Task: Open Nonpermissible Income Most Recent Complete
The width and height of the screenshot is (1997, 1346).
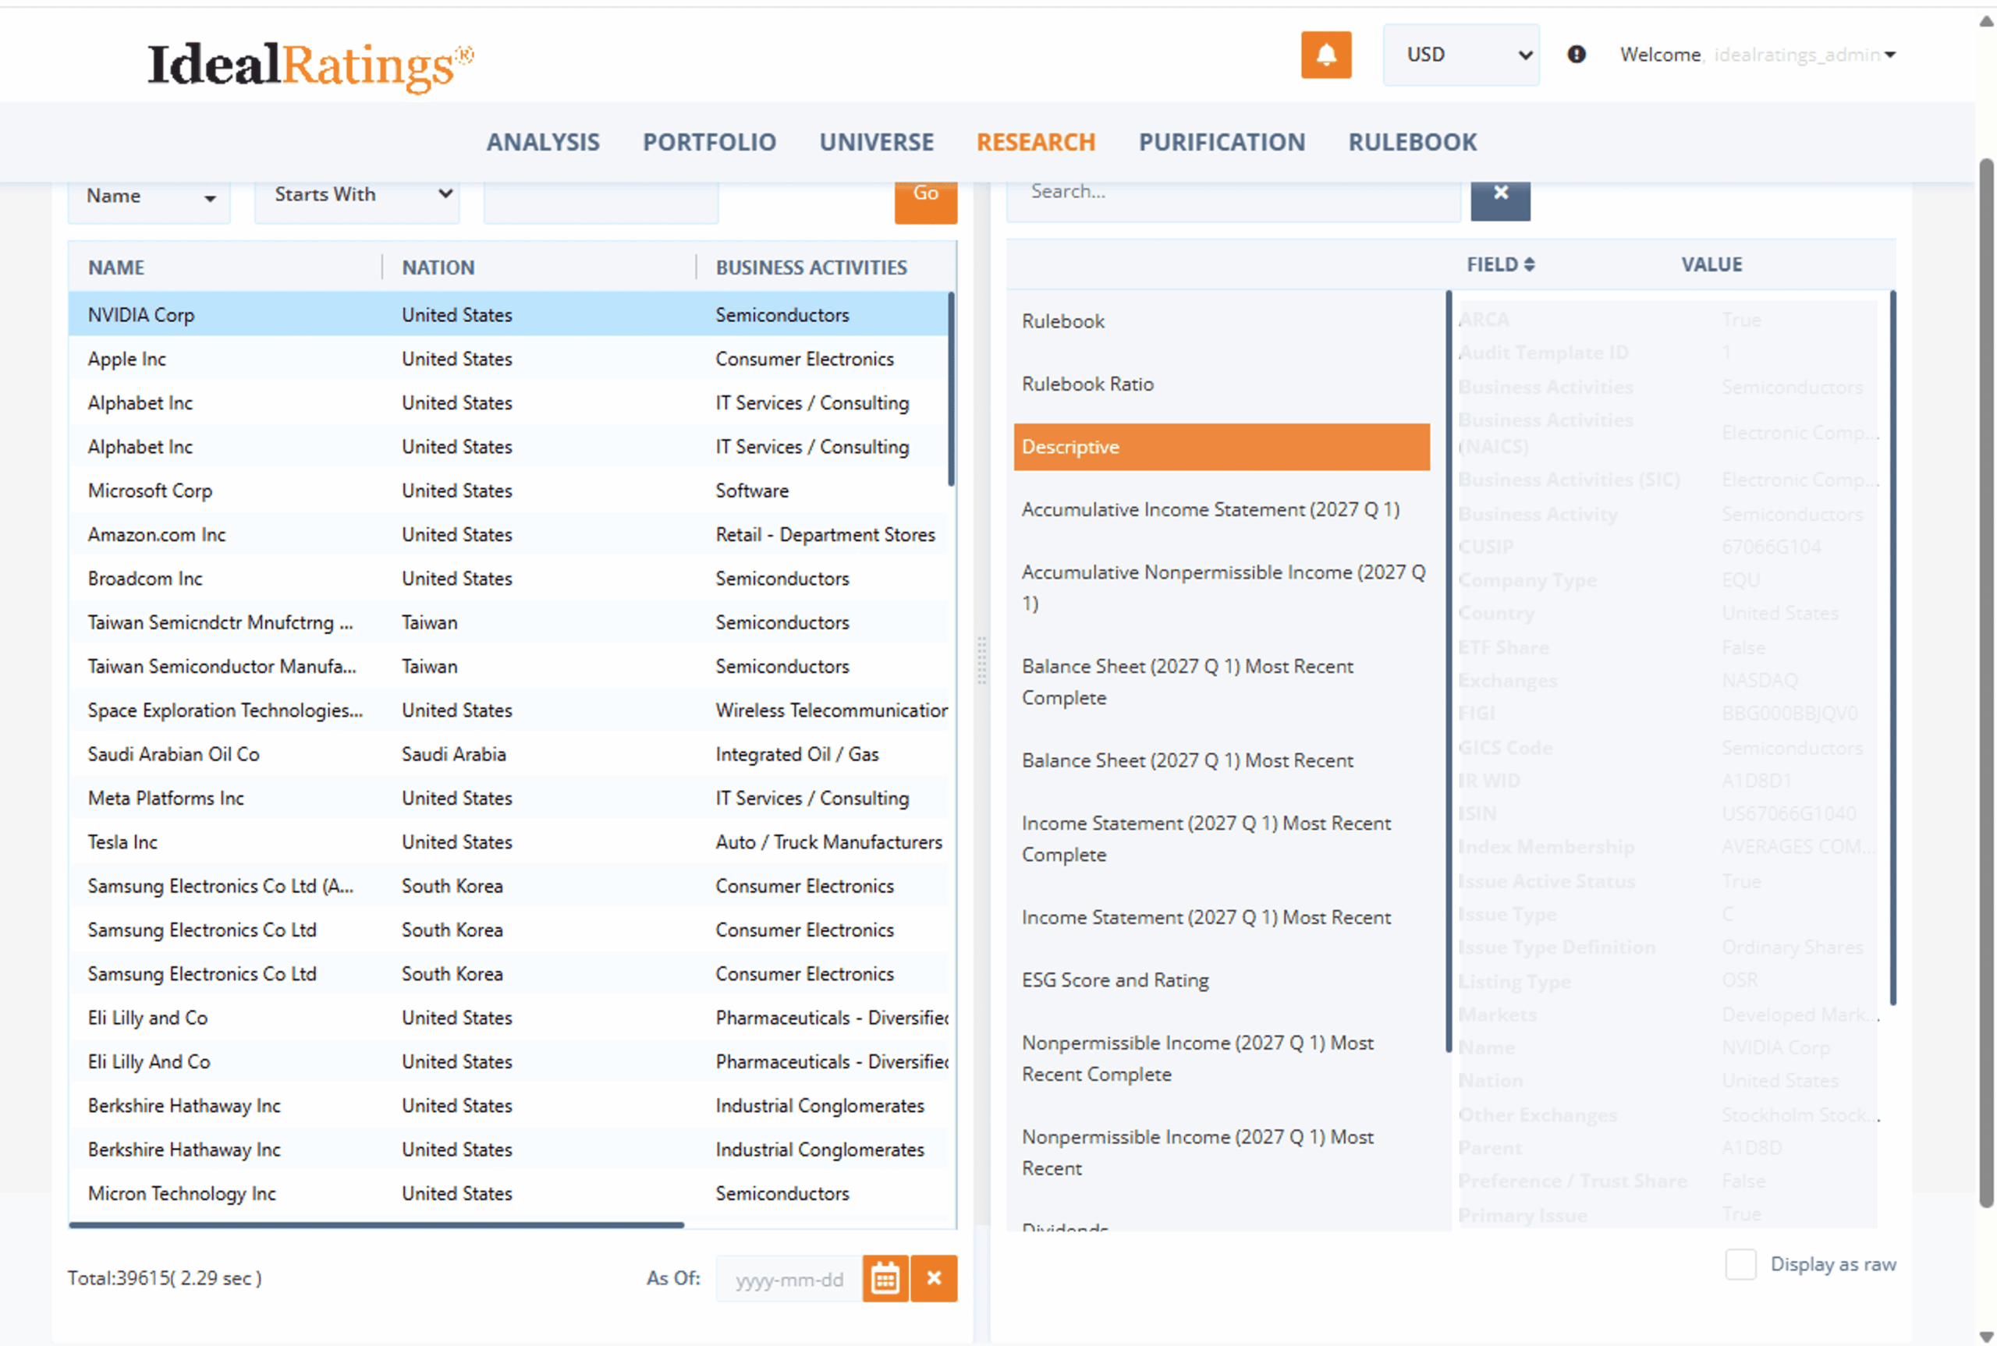Action: tap(1221, 1058)
